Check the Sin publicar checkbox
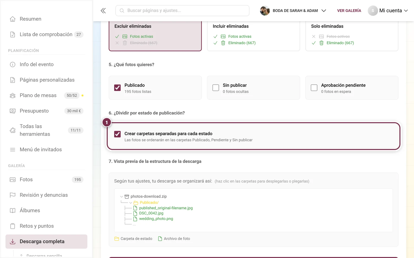414x258 pixels. point(216,88)
